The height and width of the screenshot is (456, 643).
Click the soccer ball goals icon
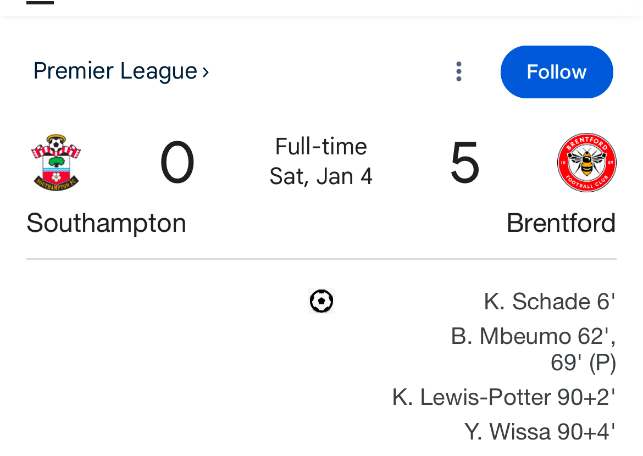[x=321, y=301]
